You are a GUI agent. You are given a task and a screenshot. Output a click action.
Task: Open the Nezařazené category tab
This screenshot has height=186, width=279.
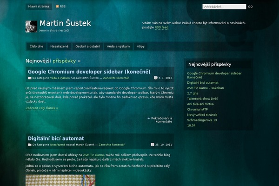coord(59,46)
